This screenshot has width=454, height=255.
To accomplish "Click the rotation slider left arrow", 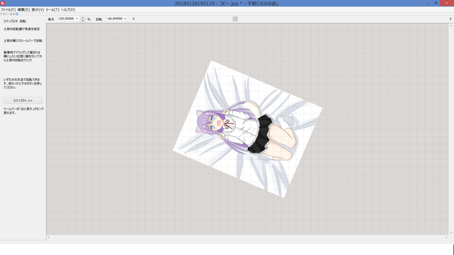I will 133,19.
